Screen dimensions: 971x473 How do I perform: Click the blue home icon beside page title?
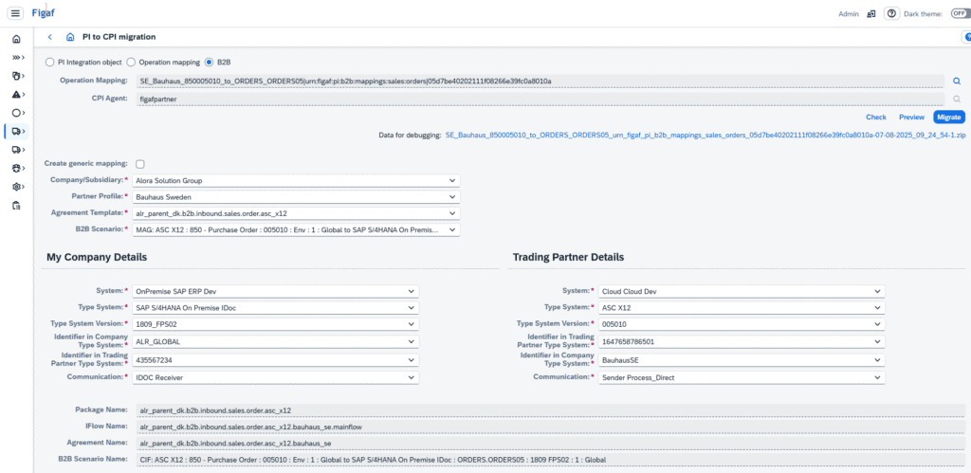click(70, 37)
